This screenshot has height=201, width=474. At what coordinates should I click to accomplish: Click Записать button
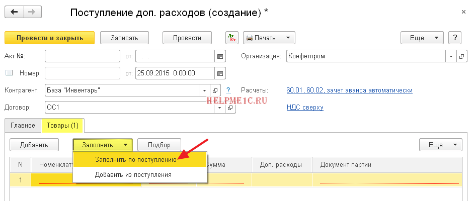(124, 38)
